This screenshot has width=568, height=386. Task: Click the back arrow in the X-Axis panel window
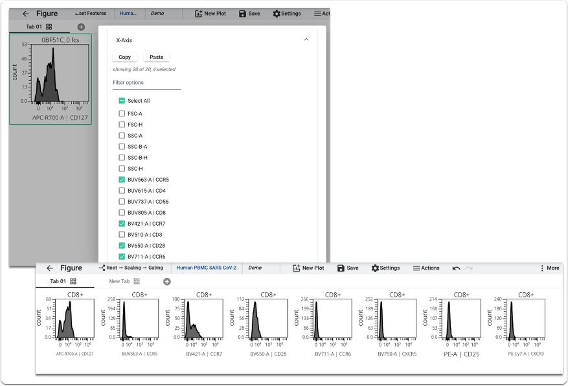[x=25, y=14]
